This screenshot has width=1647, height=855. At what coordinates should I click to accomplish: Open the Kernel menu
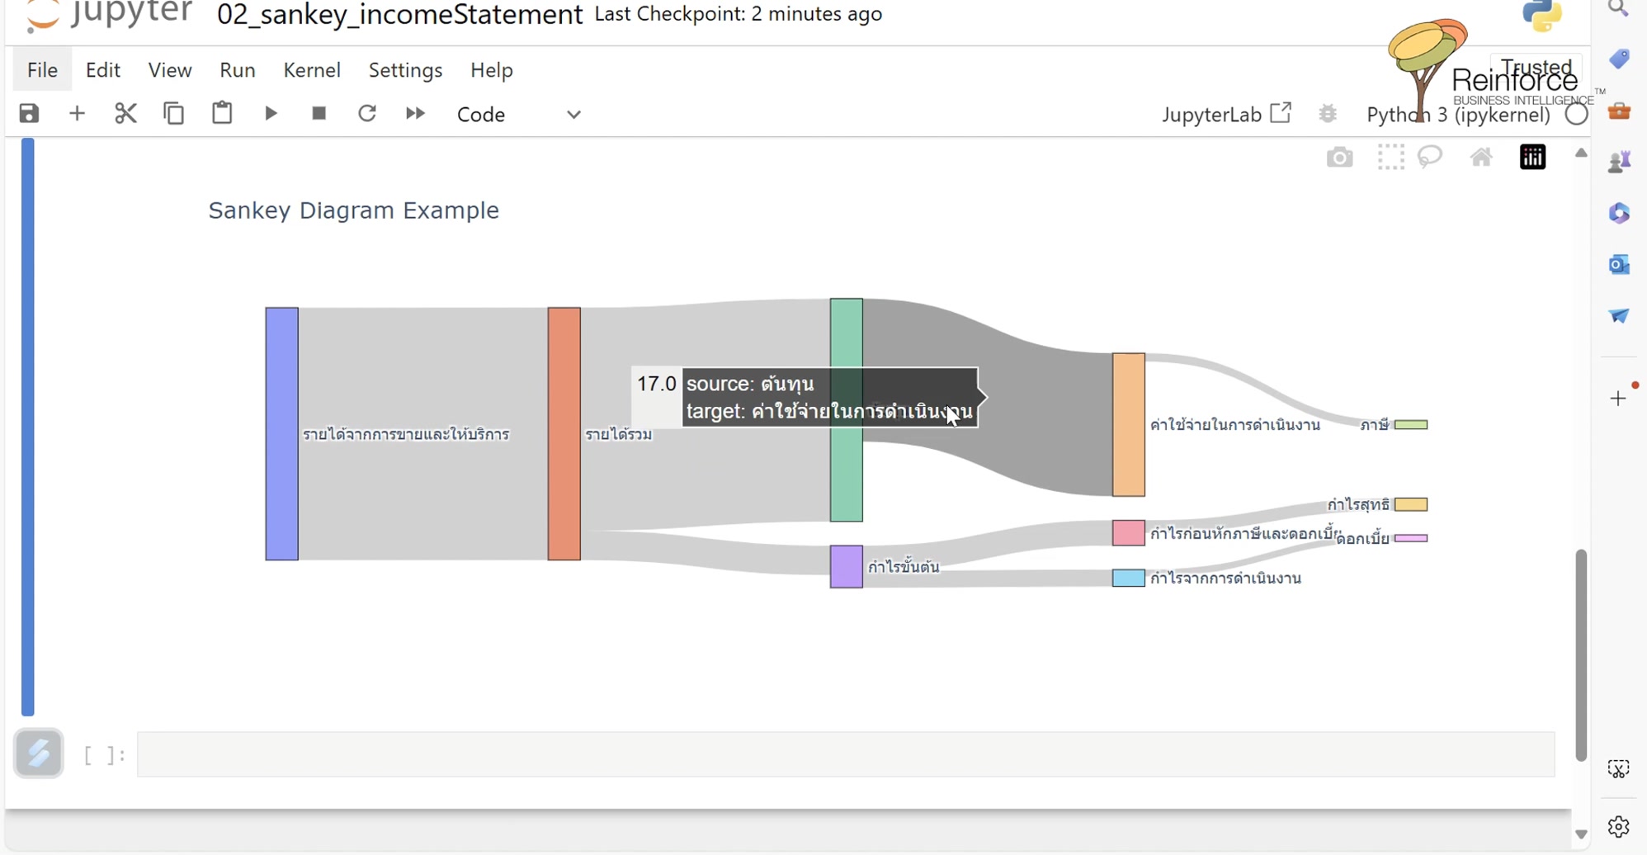[x=312, y=70]
